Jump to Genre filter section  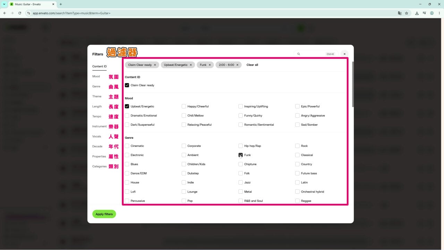point(96,86)
